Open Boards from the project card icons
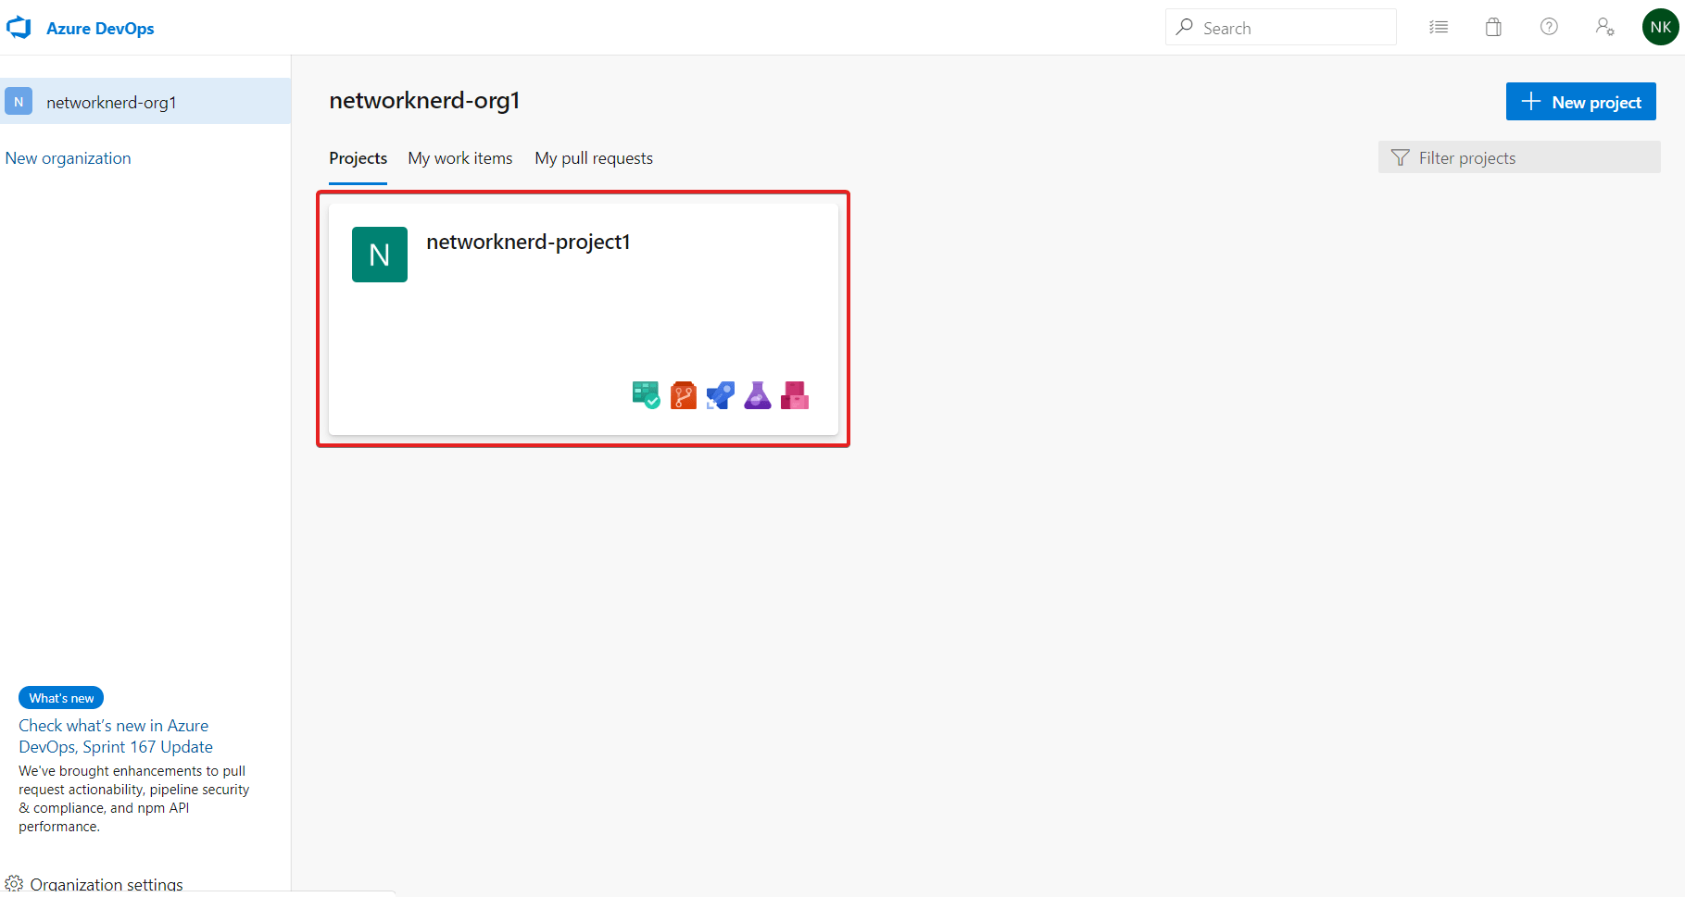 pyautogui.click(x=646, y=394)
